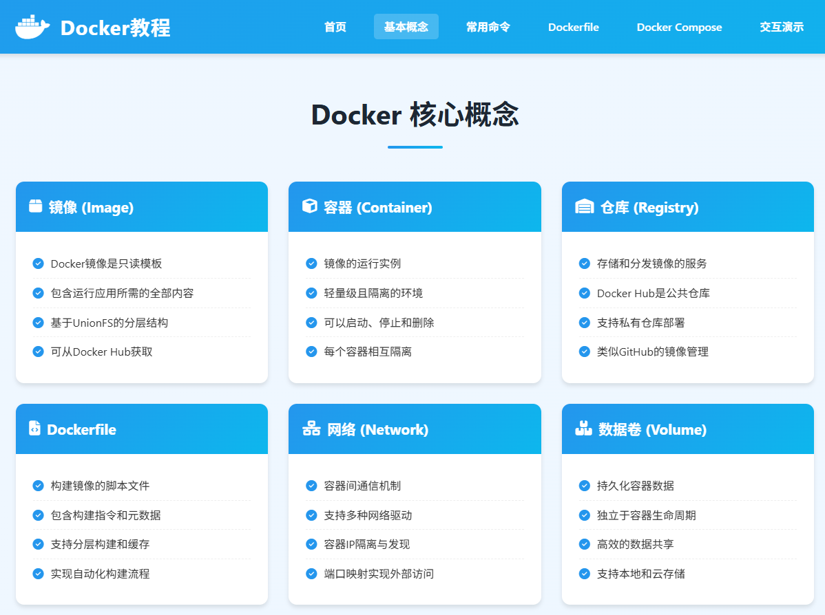Click the 镜像 (Image) card title
Screen dimensions: 825x615
[x=91, y=207]
